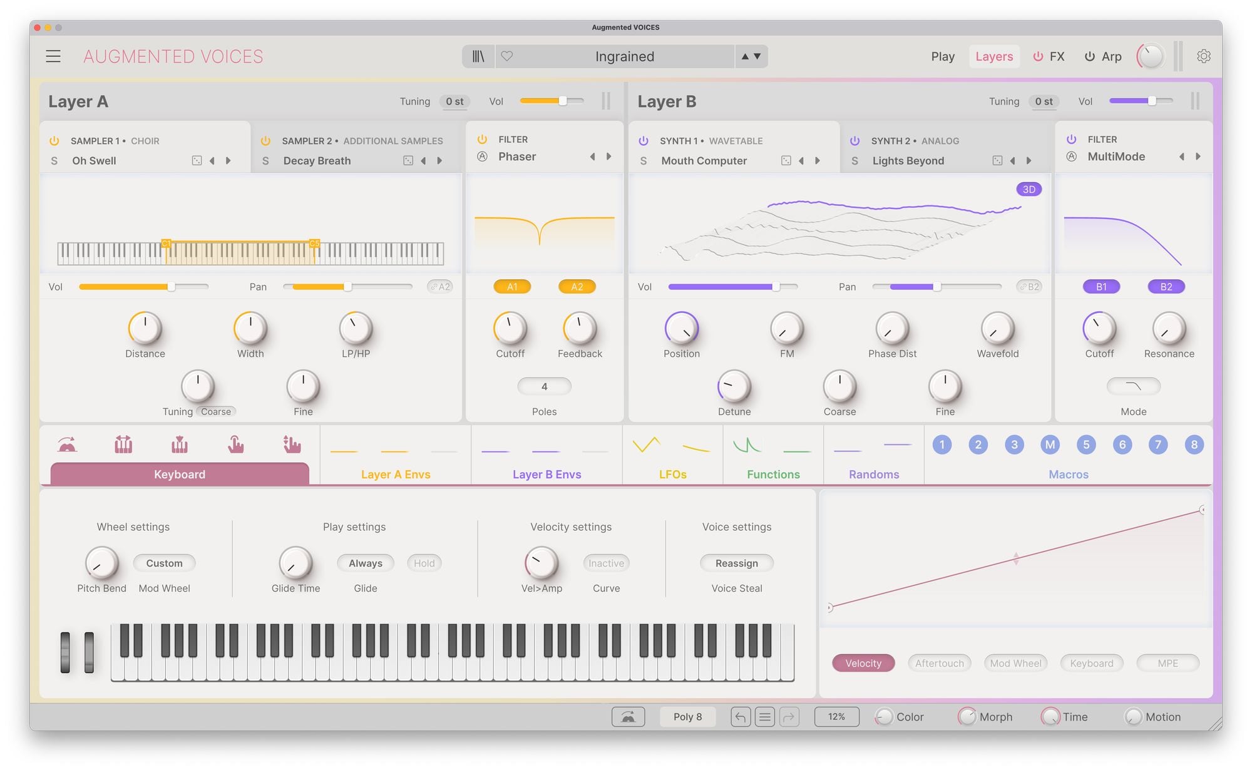1252x770 pixels.
Task: Toggle Sampler 2 Additional Samples power icon
Action: tap(265, 141)
